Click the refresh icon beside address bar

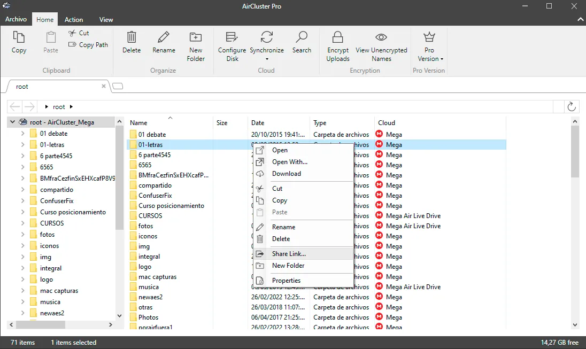point(572,106)
